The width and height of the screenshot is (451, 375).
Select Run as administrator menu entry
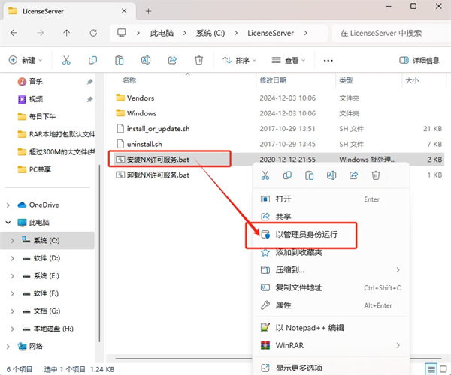(306, 235)
